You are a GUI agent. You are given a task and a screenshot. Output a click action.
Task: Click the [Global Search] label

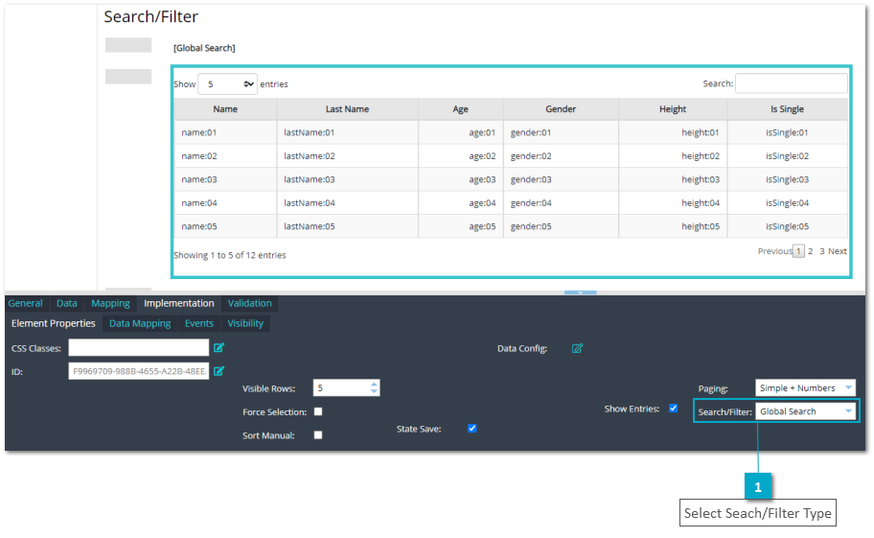point(204,48)
